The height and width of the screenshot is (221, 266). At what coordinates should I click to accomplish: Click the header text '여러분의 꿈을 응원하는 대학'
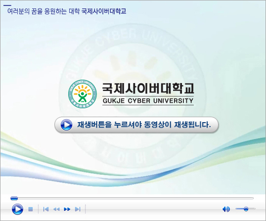tap(44, 11)
